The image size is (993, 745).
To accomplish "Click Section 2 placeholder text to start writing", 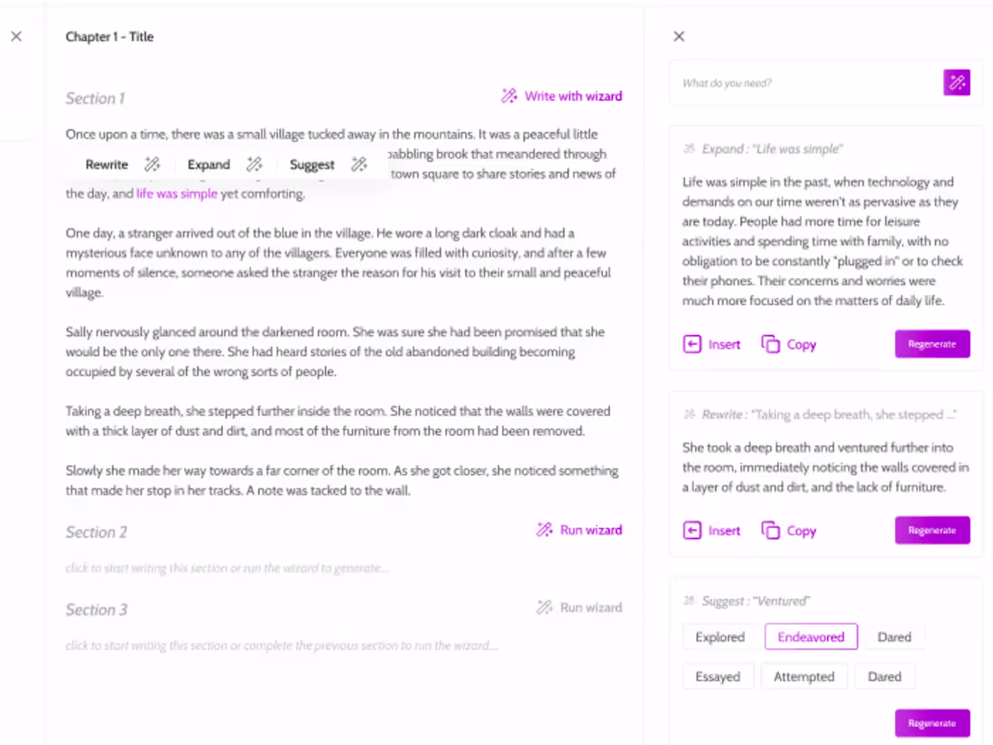I will coord(227,568).
